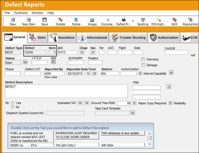Click the T/S ADV ONLY text button

point(77,145)
